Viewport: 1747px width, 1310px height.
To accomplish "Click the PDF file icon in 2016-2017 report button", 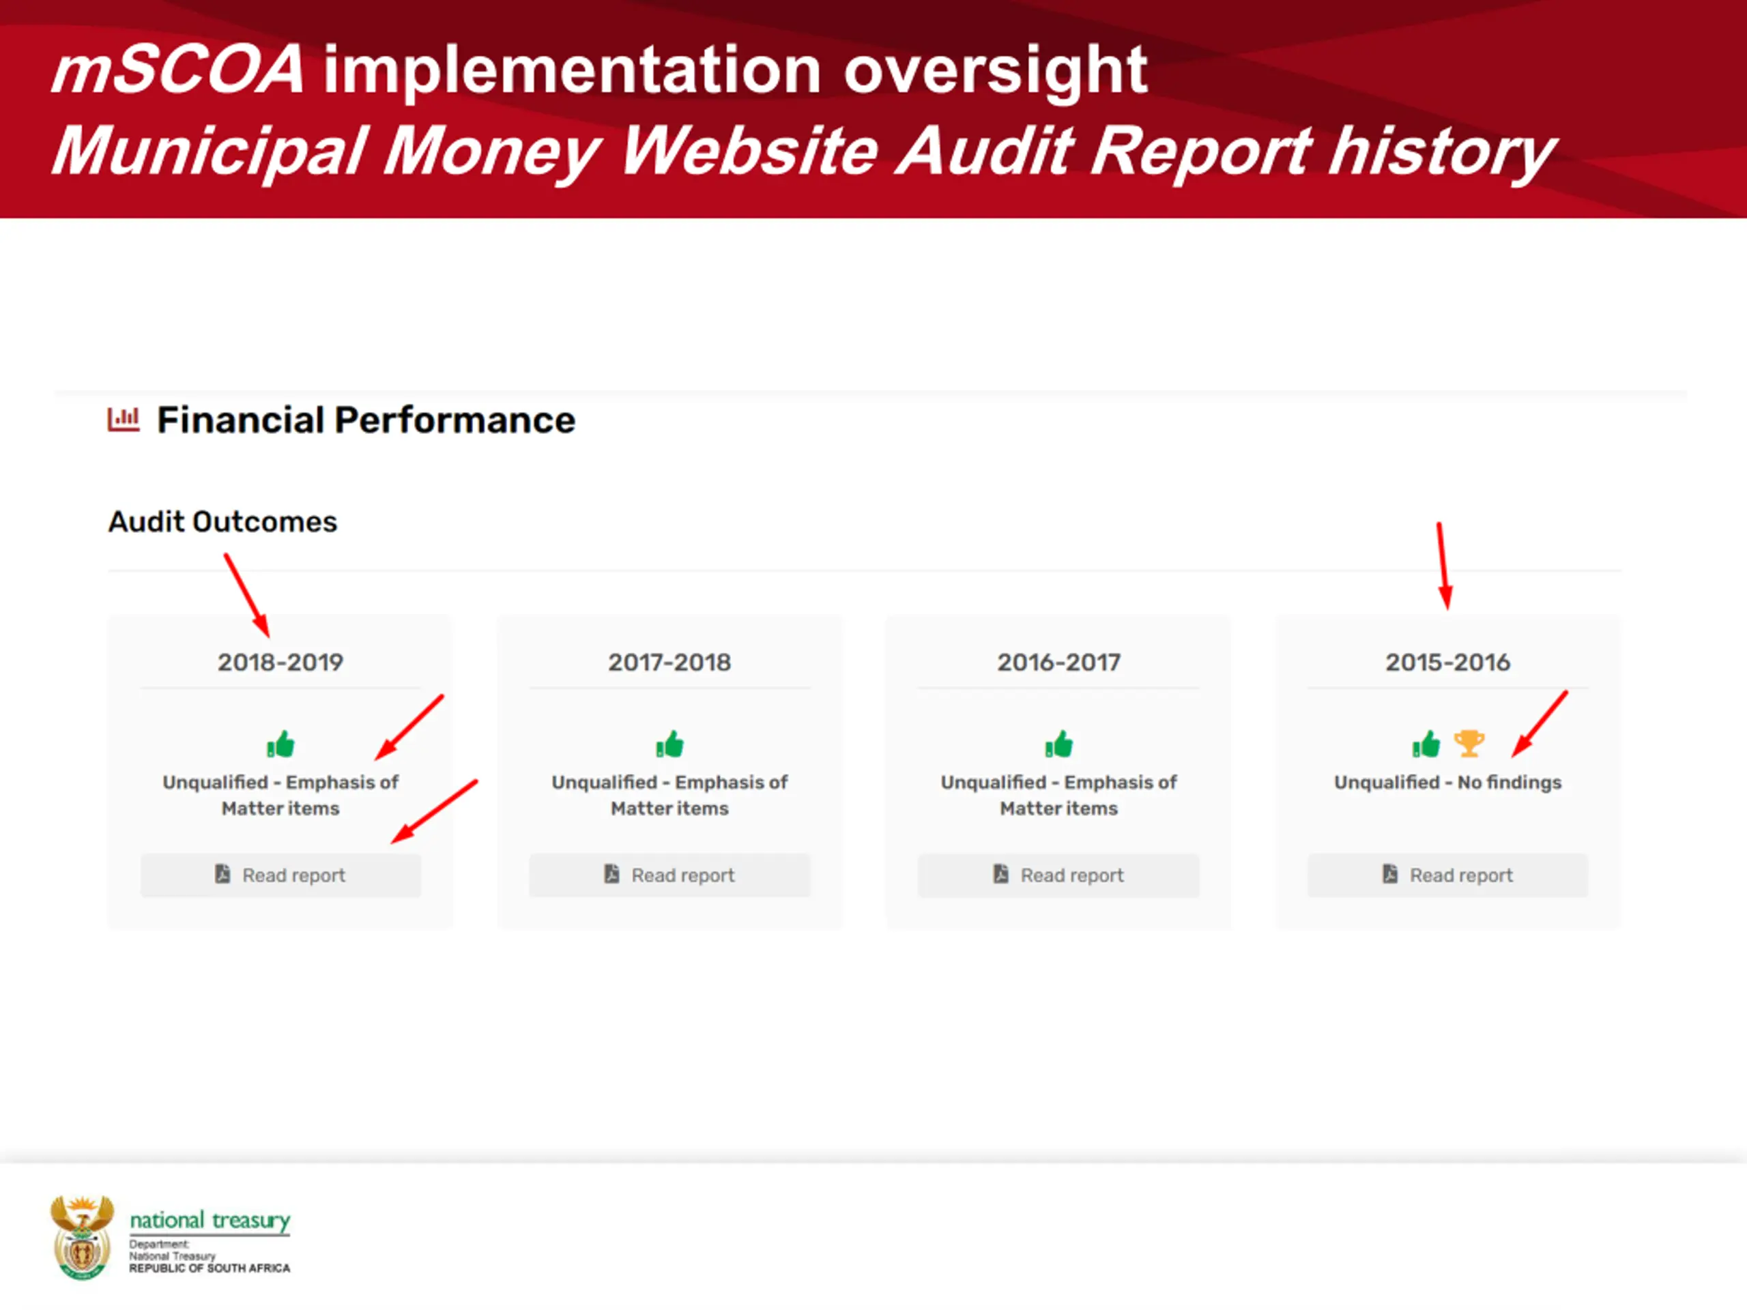I will point(1000,873).
